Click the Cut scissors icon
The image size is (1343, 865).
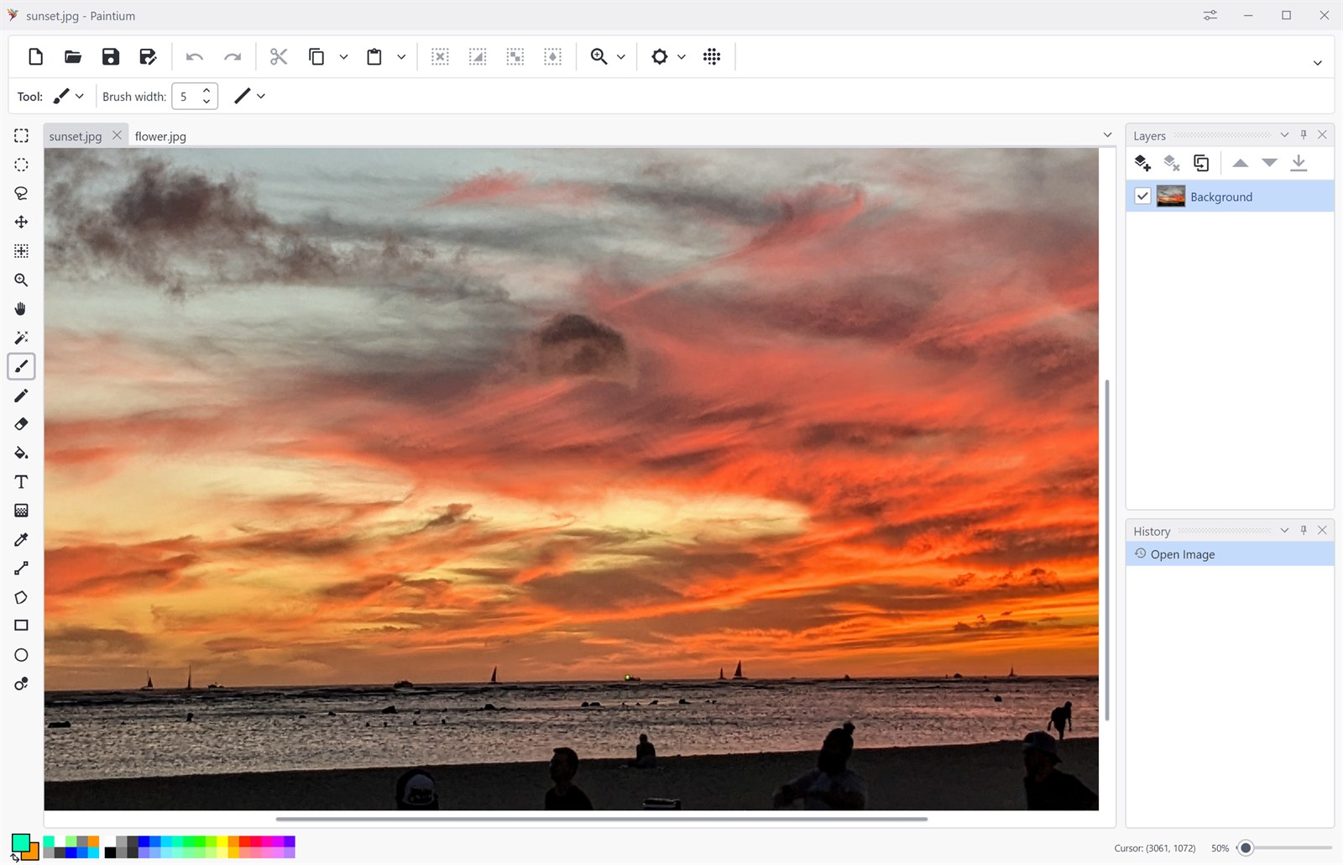pyautogui.click(x=279, y=56)
